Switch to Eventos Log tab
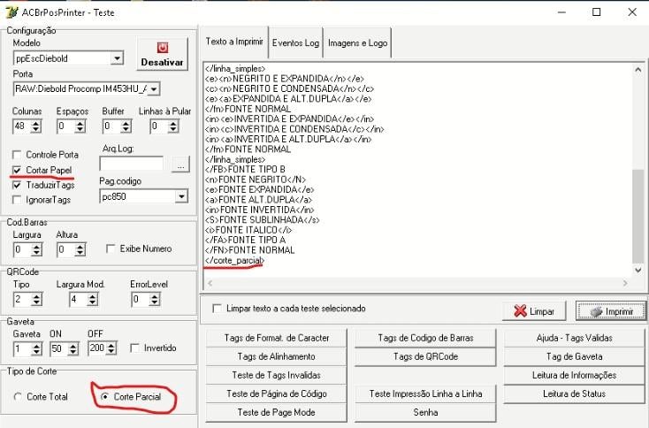 tap(295, 43)
